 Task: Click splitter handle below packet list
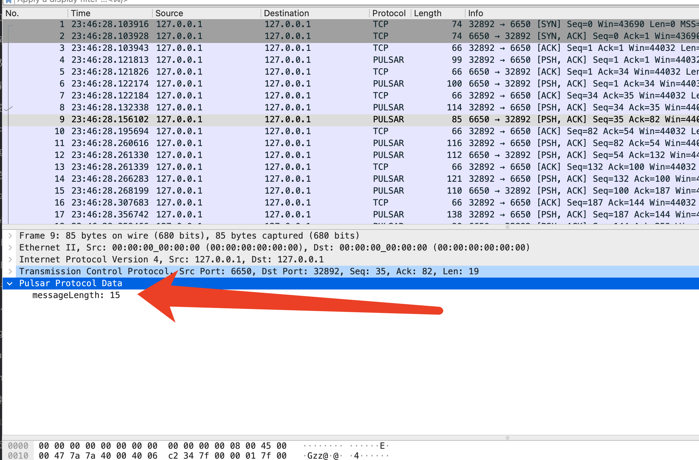pyautogui.click(x=507, y=227)
